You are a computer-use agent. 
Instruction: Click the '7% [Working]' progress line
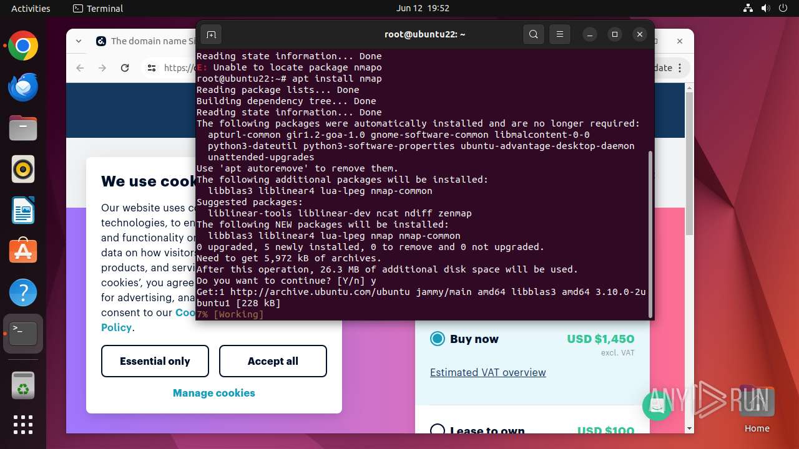point(230,314)
